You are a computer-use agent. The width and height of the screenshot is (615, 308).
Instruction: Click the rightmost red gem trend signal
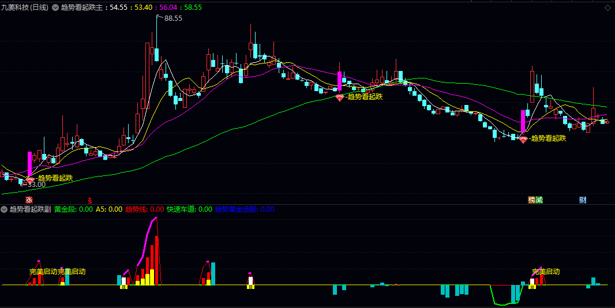pos(523,139)
